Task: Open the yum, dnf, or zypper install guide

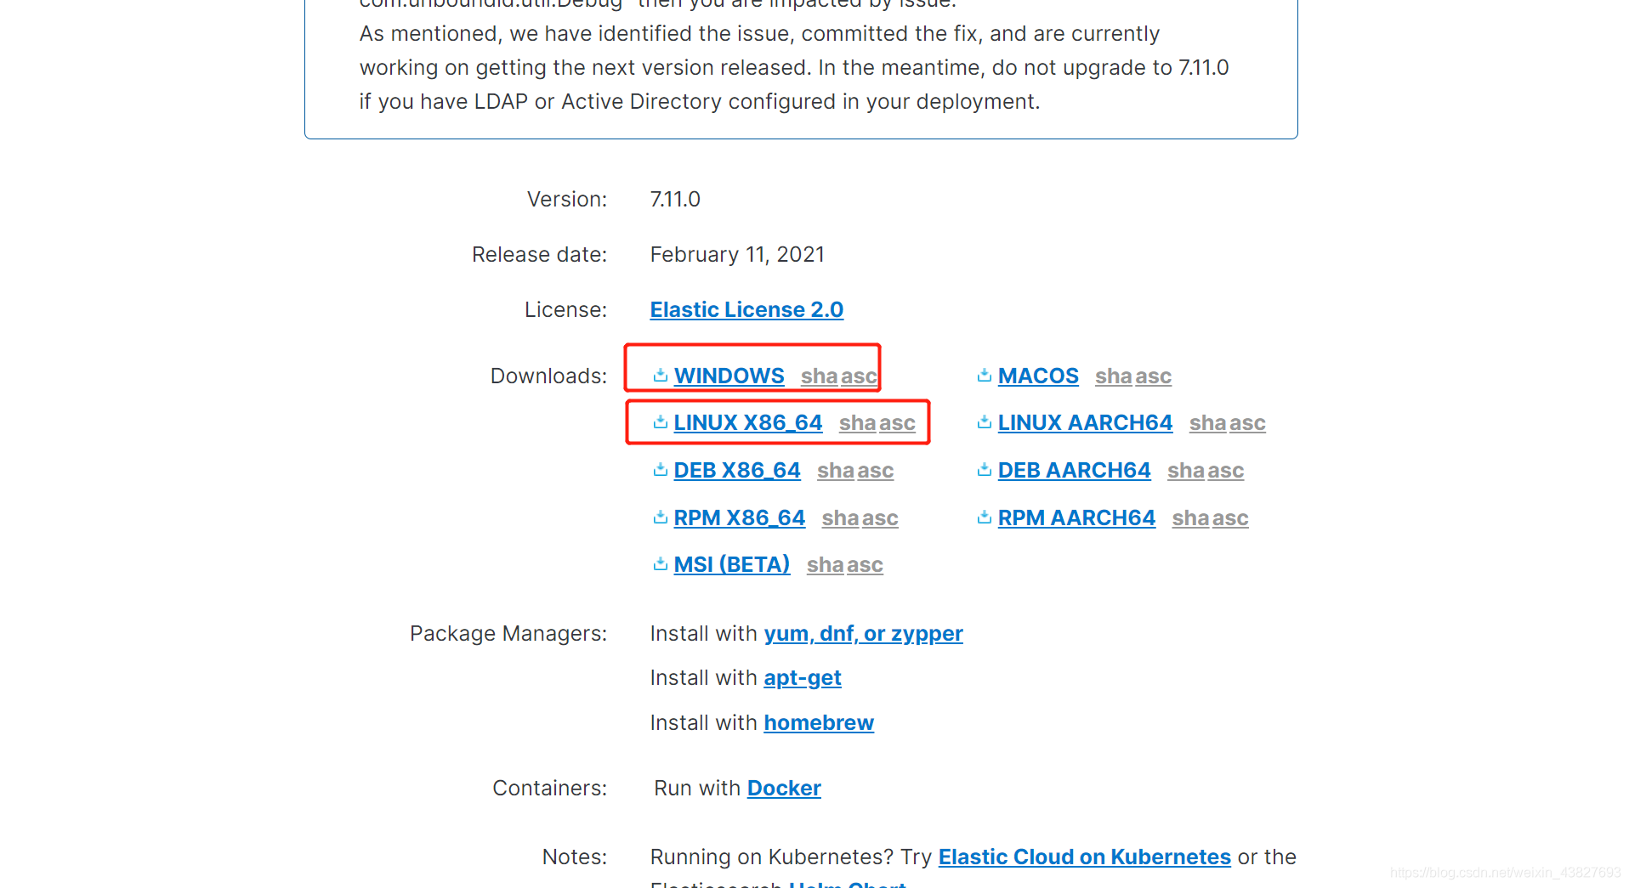Action: coord(863,634)
